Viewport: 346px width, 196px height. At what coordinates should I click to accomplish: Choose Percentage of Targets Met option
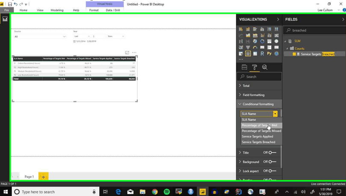[261, 125]
